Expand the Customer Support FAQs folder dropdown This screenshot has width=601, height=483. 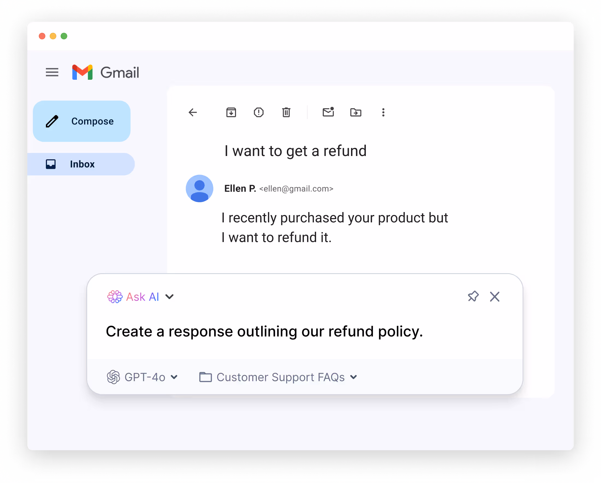[278, 377]
